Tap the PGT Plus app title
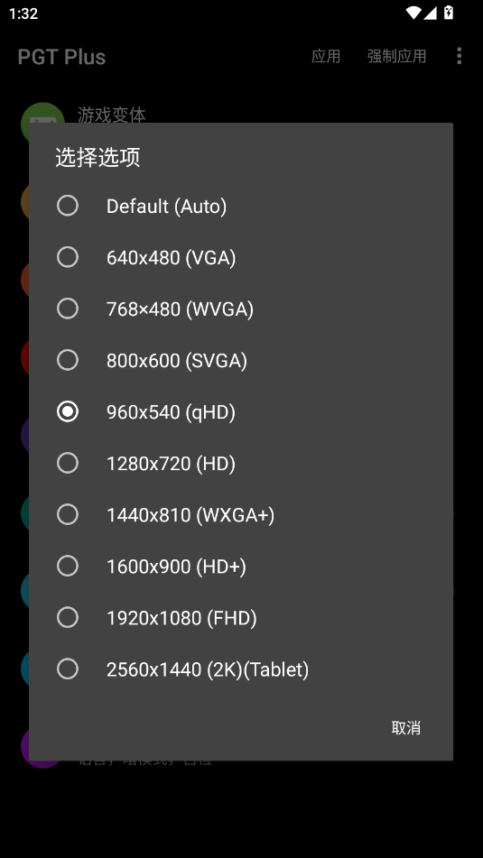 pyautogui.click(x=61, y=57)
